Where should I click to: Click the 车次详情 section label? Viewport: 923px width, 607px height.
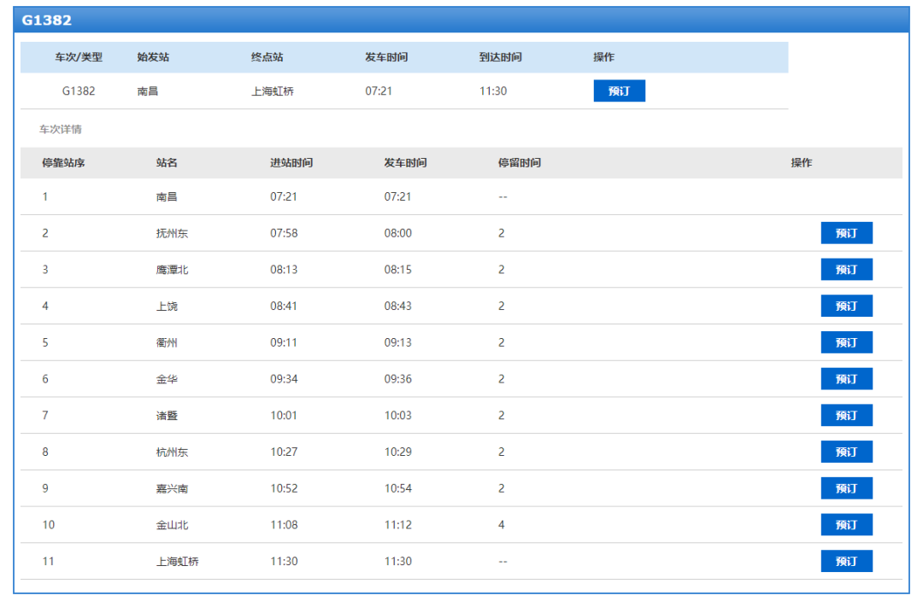[x=61, y=130]
